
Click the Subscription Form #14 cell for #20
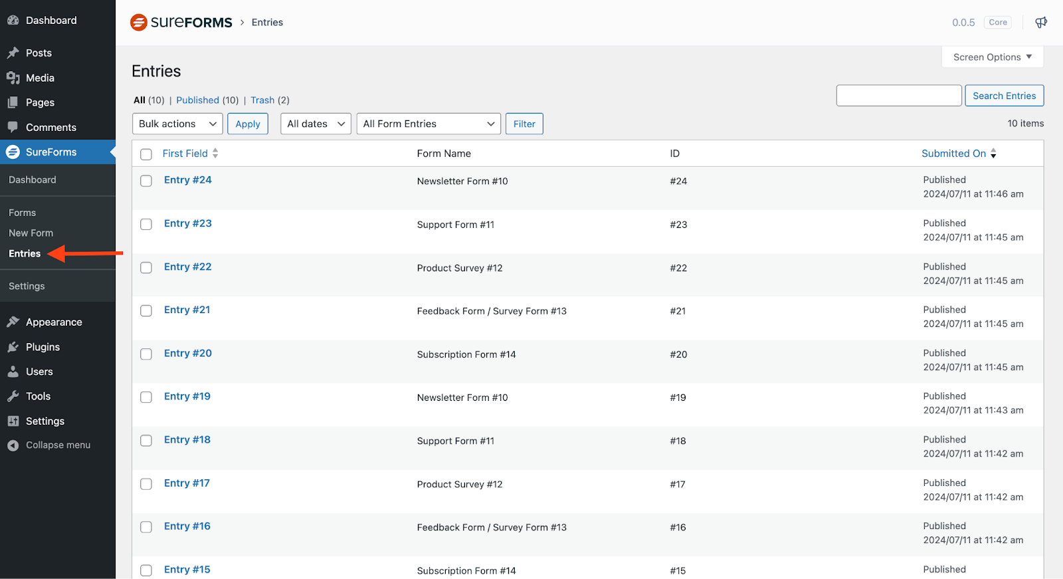click(466, 354)
